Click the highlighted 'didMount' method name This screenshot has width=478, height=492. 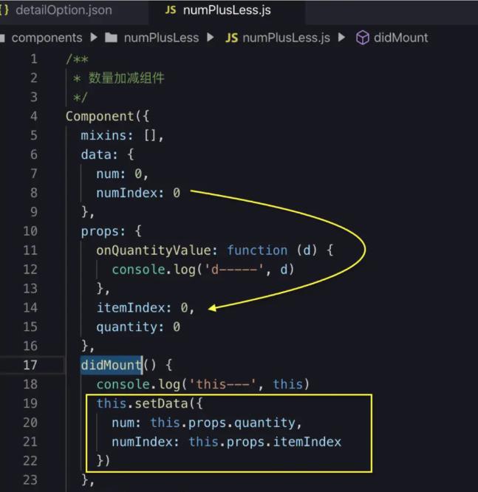pyautogui.click(x=112, y=365)
